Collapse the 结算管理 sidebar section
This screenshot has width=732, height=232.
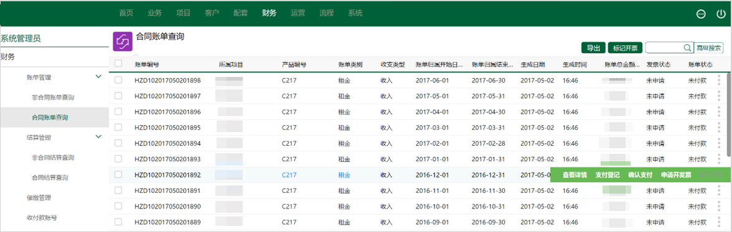pyautogui.click(x=98, y=136)
